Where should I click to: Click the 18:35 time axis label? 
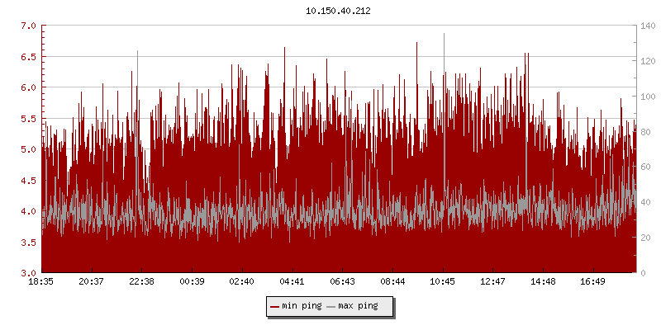tap(41, 282)
